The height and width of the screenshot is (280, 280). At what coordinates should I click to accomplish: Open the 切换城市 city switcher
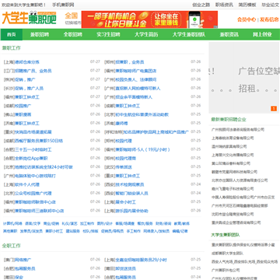tap(73, 23)
